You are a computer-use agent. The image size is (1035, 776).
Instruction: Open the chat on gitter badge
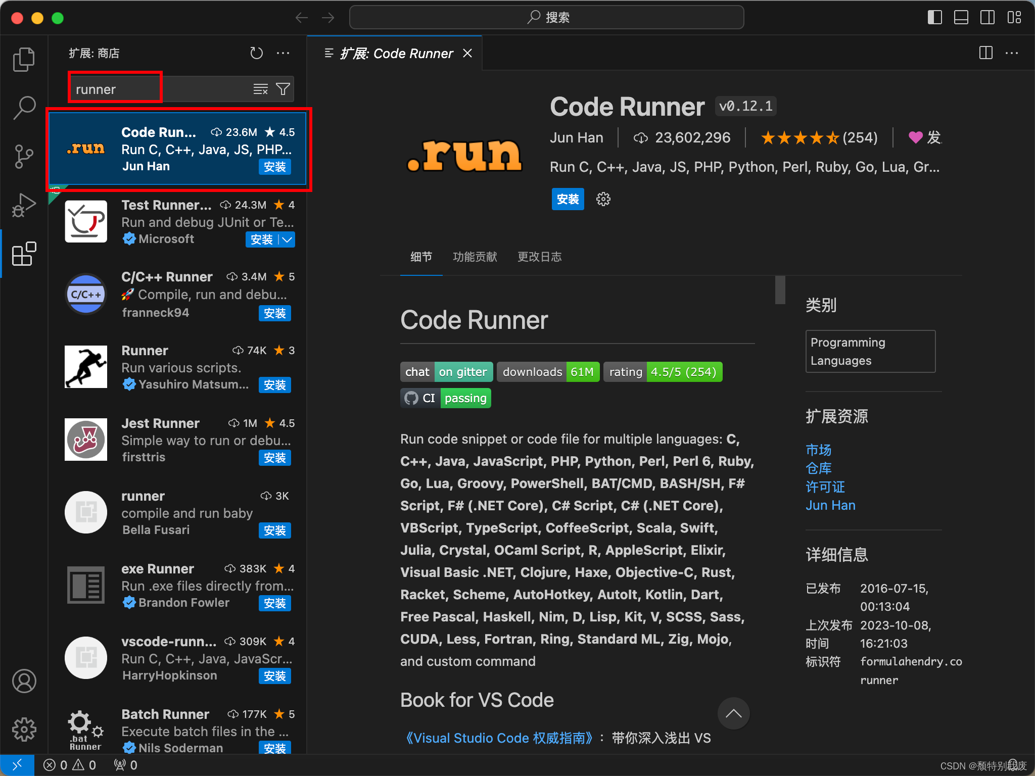click(x=447, y=372)
